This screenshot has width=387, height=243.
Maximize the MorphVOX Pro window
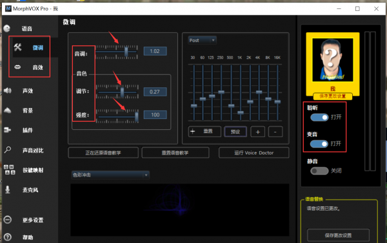(x=357, y=8)
